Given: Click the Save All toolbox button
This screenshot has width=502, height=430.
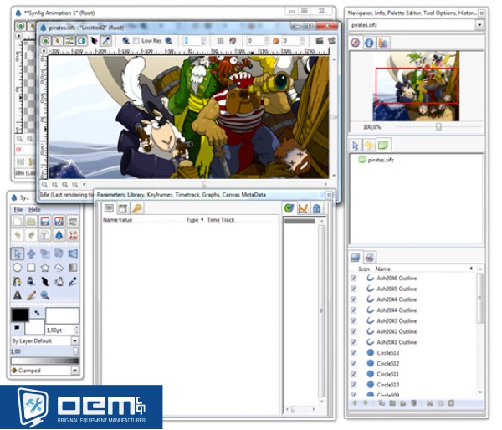Looking at the screenshot, I should 73,222.
